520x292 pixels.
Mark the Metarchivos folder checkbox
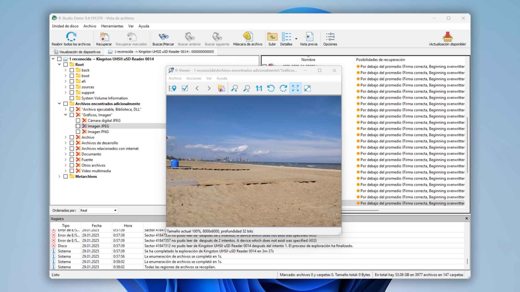[x=66, y=176]
